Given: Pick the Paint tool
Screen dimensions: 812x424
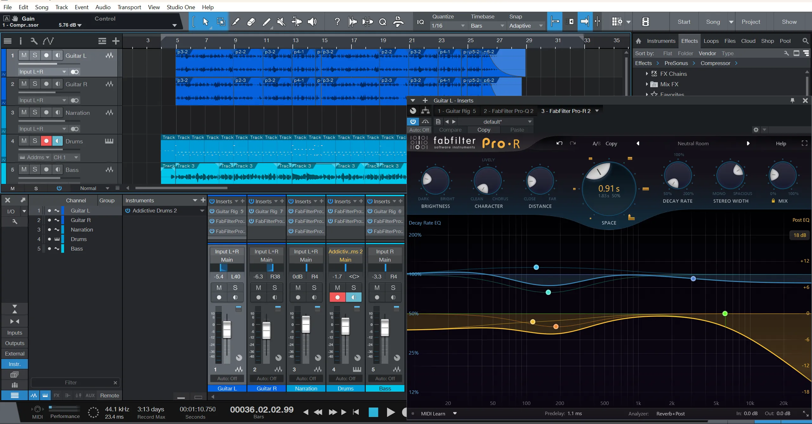Looking at the screenshot, I should (266, 22).
